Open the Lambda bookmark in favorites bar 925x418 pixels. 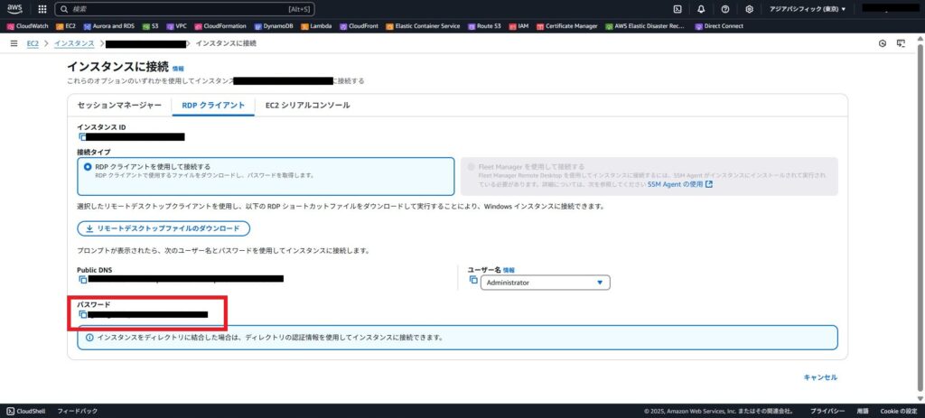(315, 26)
